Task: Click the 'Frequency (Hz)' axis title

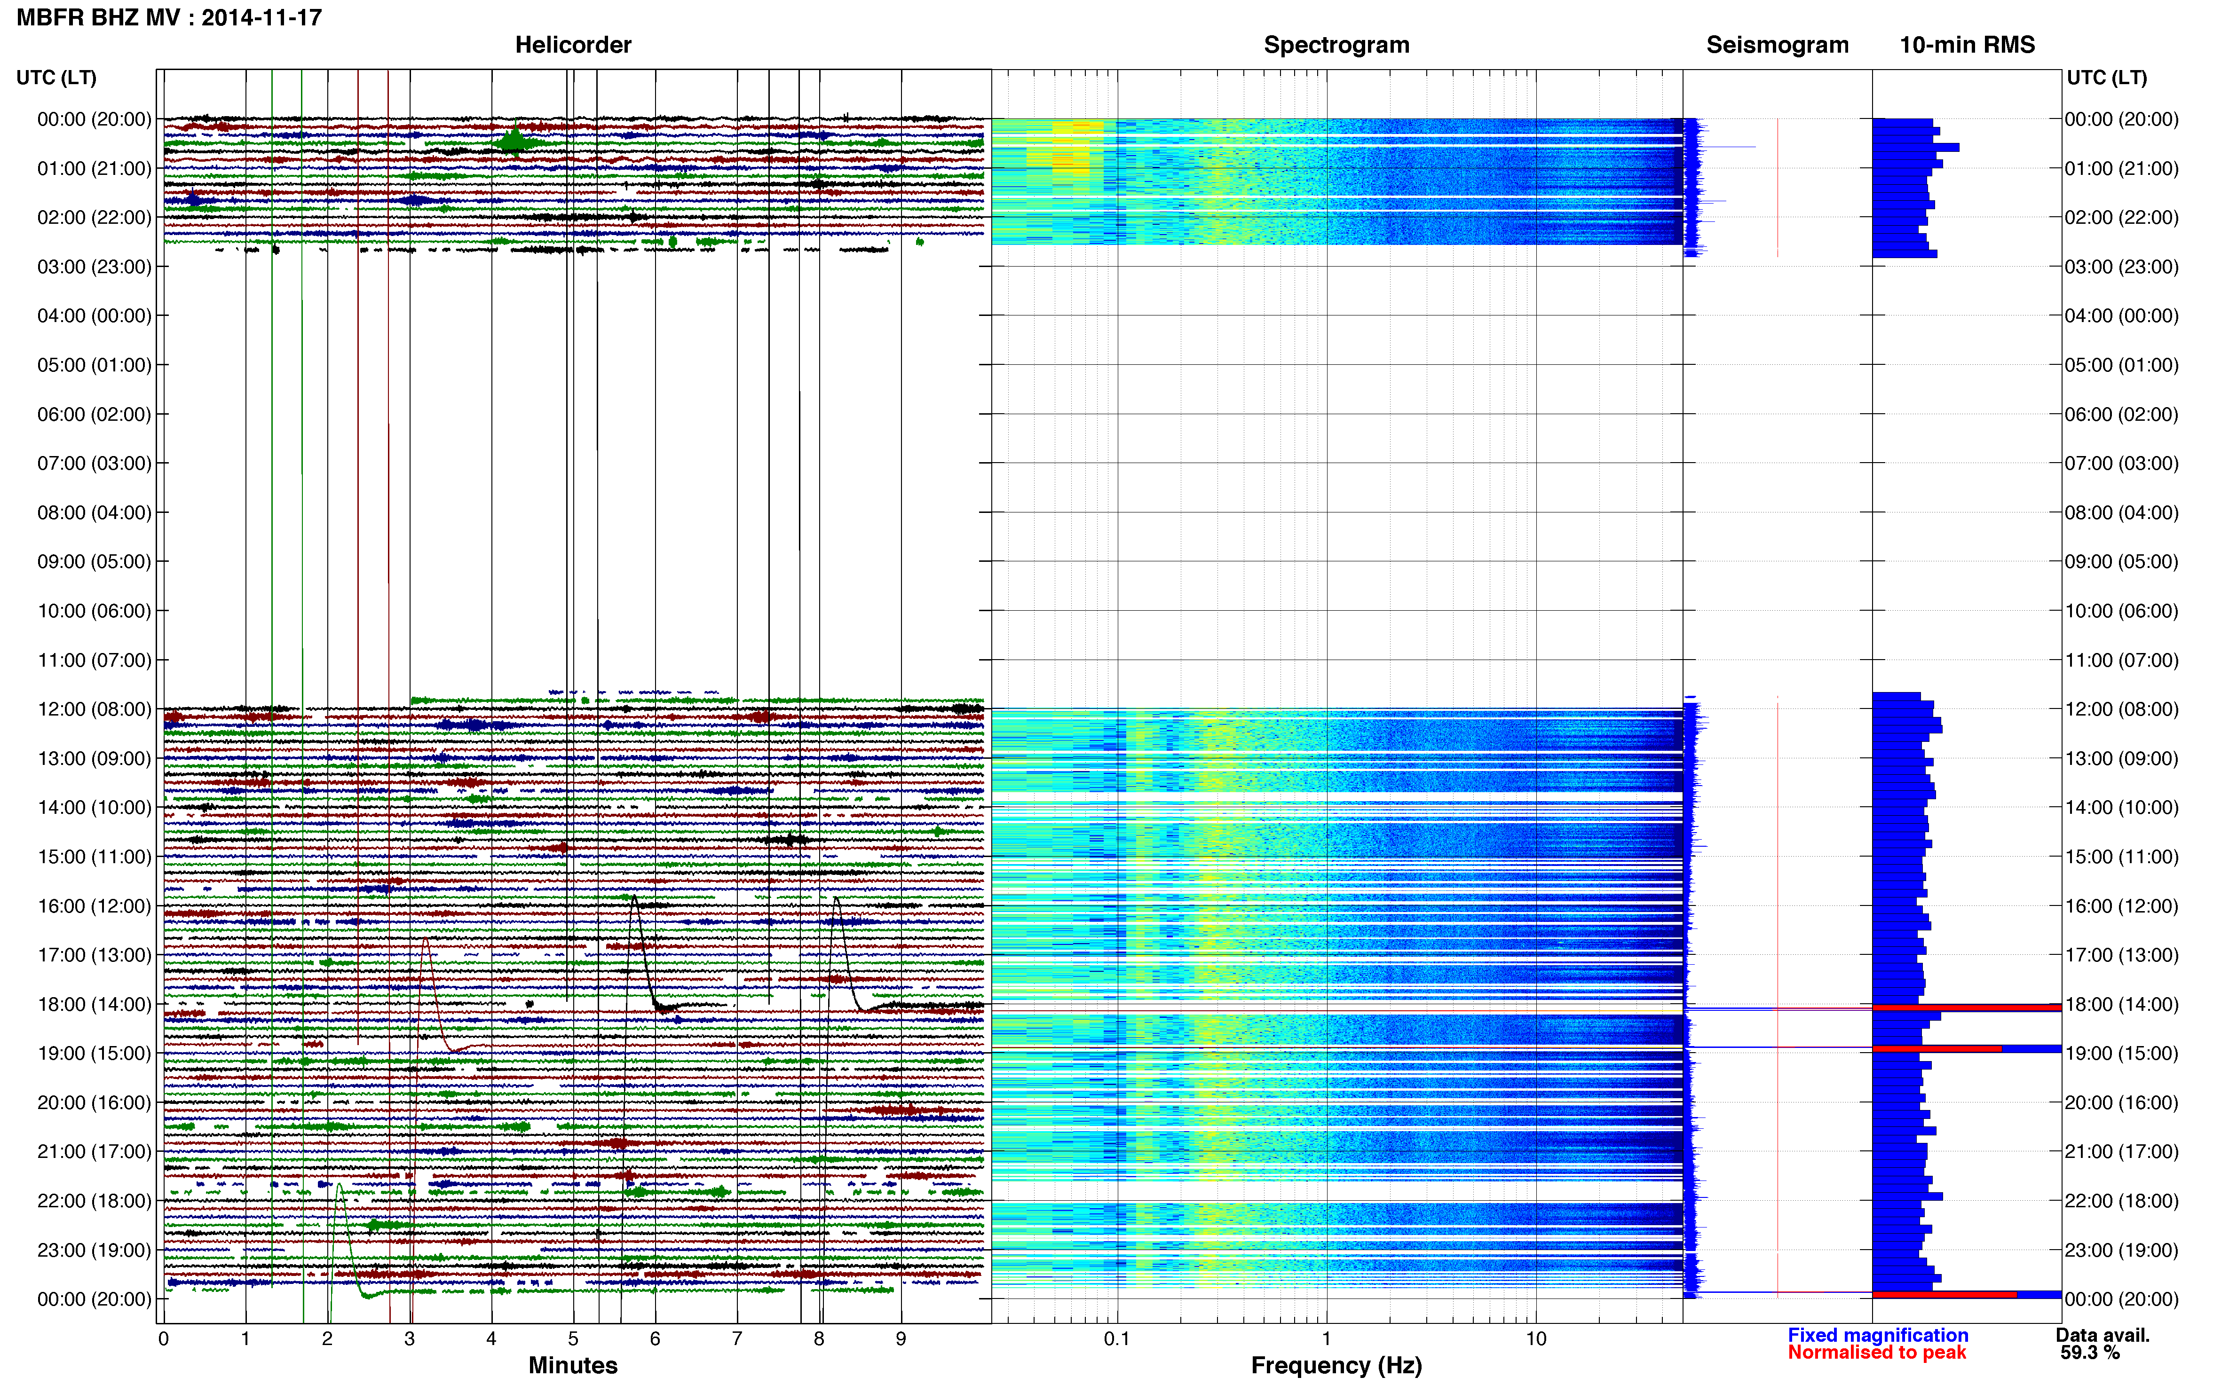Action: coord(1336,1365)
